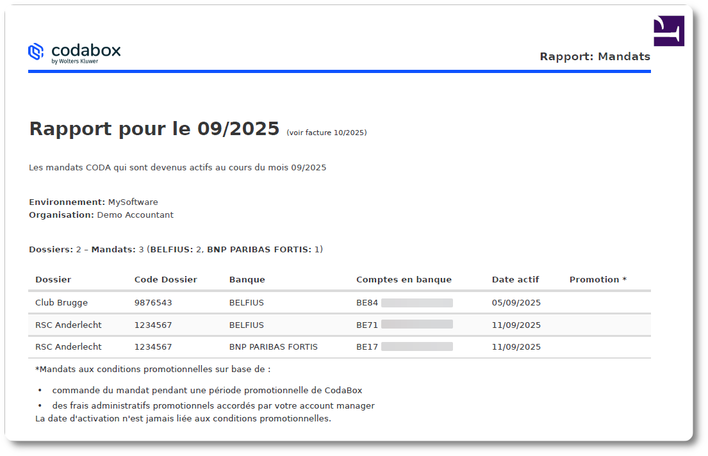Click the masked BE84 bank account field
Viewport: 708px width, 456px height.
417,302
